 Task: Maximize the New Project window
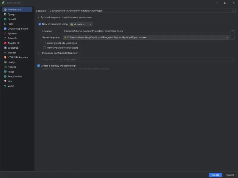coord(225,3)
